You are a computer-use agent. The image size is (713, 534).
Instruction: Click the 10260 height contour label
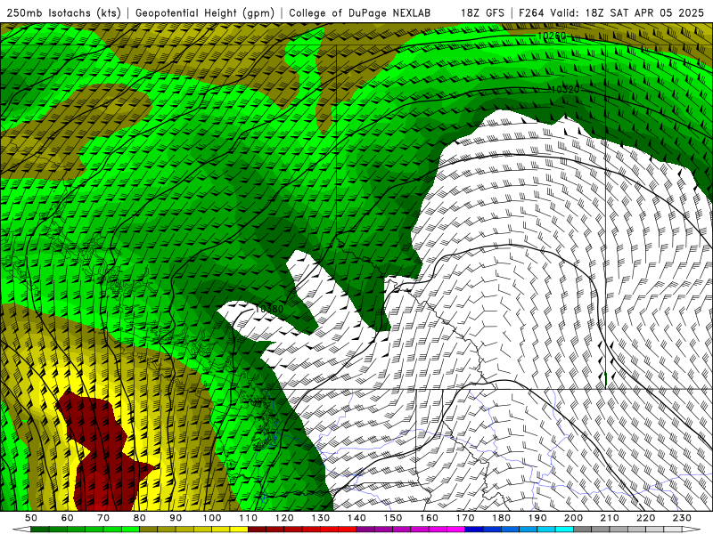click(552, 36)
